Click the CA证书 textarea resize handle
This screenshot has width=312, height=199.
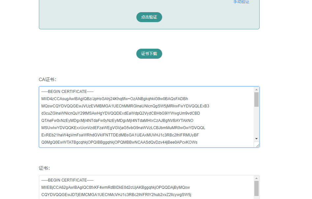point(257,145)
